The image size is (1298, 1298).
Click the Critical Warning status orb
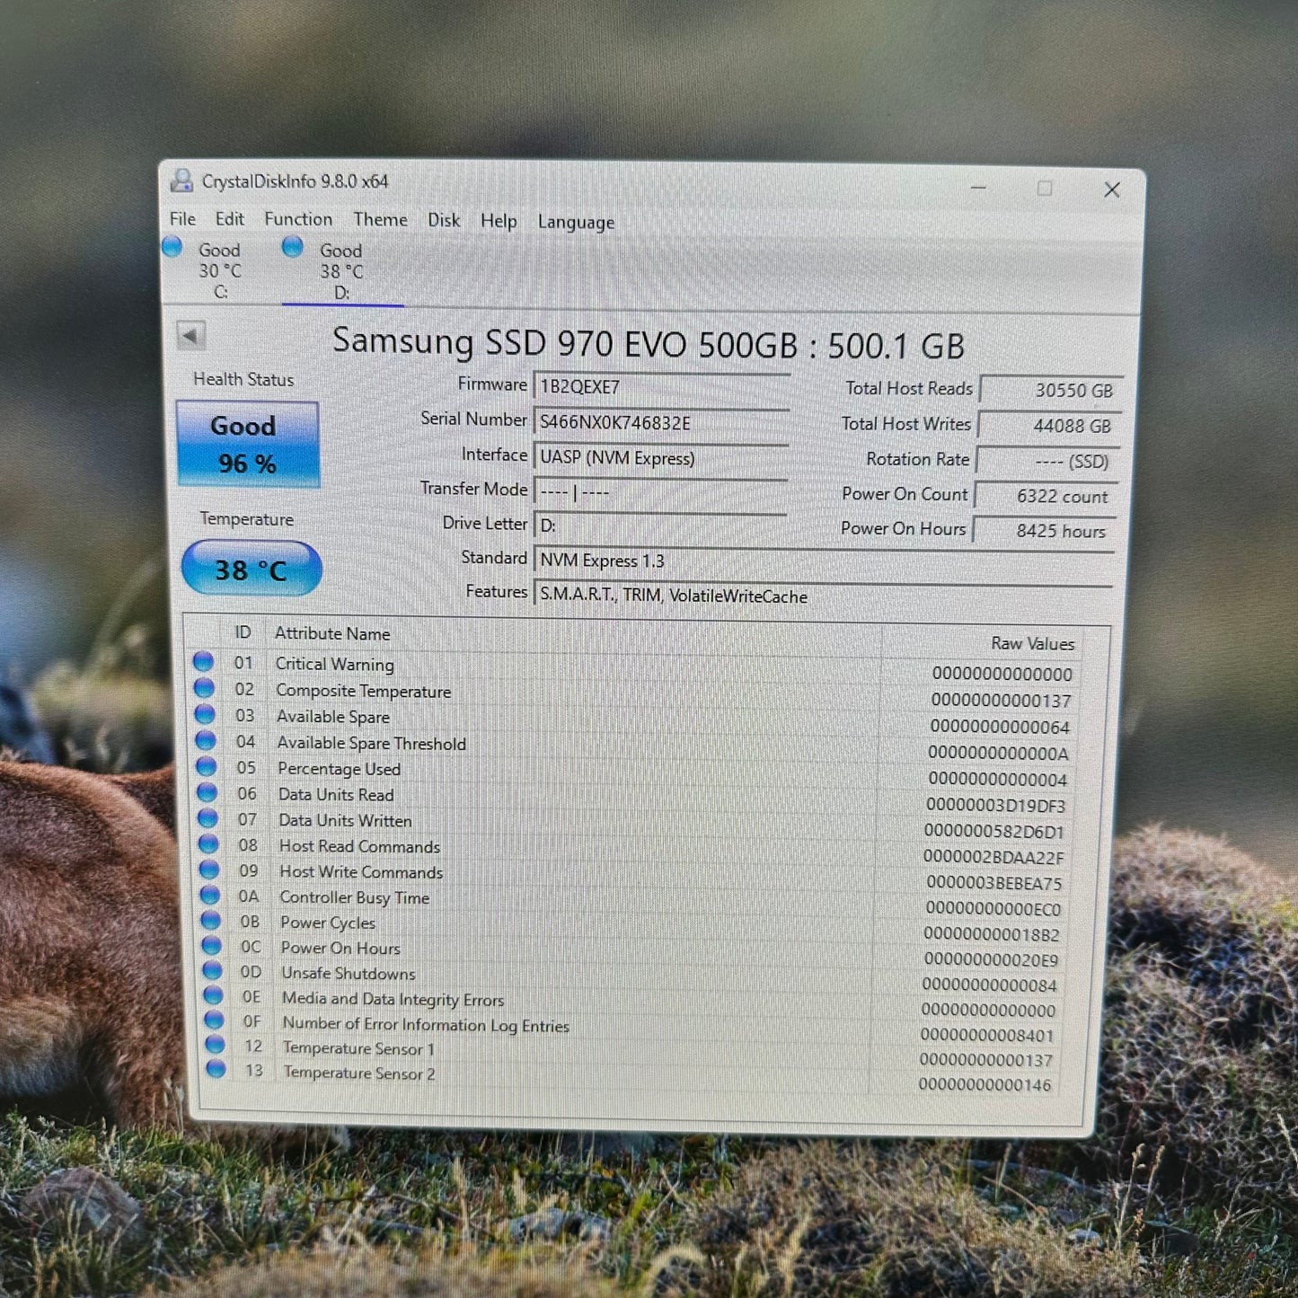tap(203, 662)
